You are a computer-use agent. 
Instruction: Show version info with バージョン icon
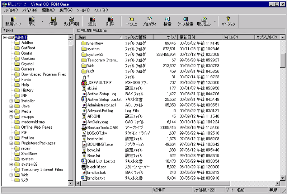(228, 21)
